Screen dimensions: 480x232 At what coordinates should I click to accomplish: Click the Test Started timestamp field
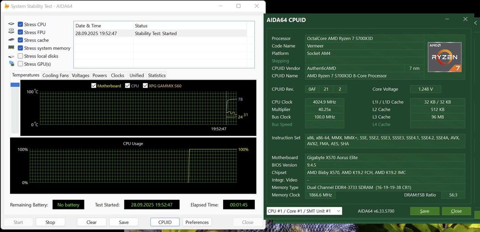(152, 205)
